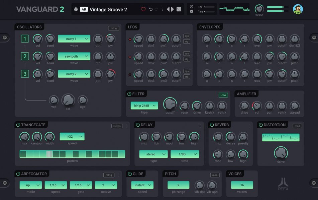
Task: Open the filter type ldr lp 24dB dropdown
Action: pos(144,106)
